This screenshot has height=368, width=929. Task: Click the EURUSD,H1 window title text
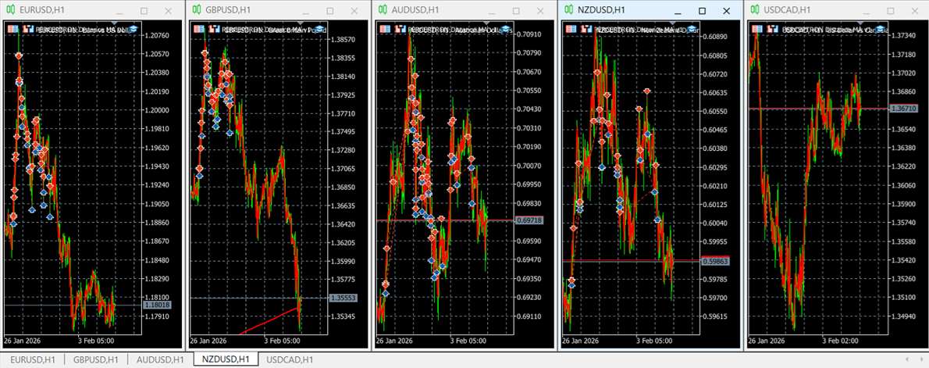click(42, 9)
